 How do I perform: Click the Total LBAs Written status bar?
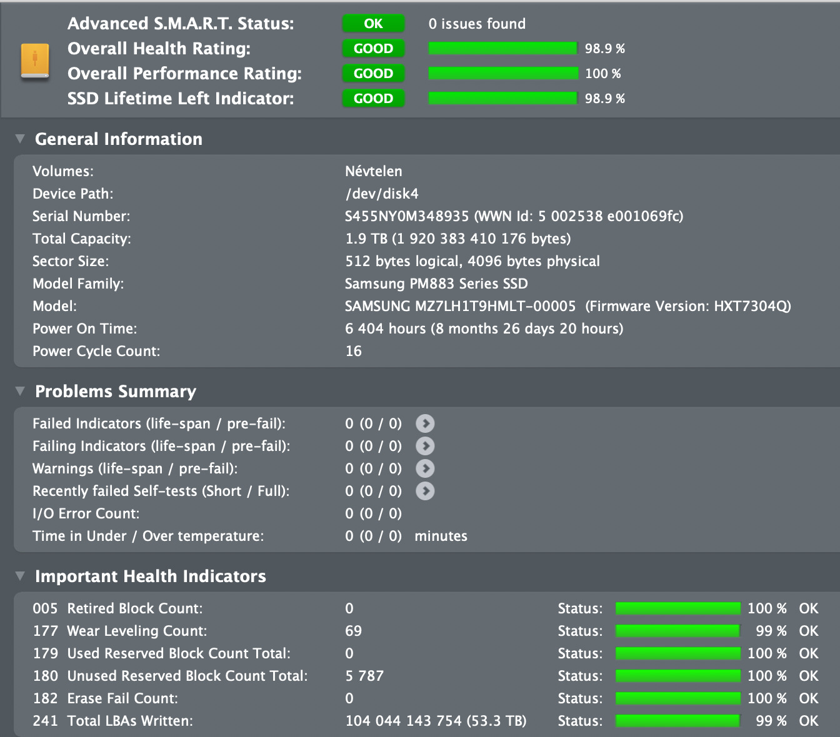pyautogui.click(x=677, y=721)
